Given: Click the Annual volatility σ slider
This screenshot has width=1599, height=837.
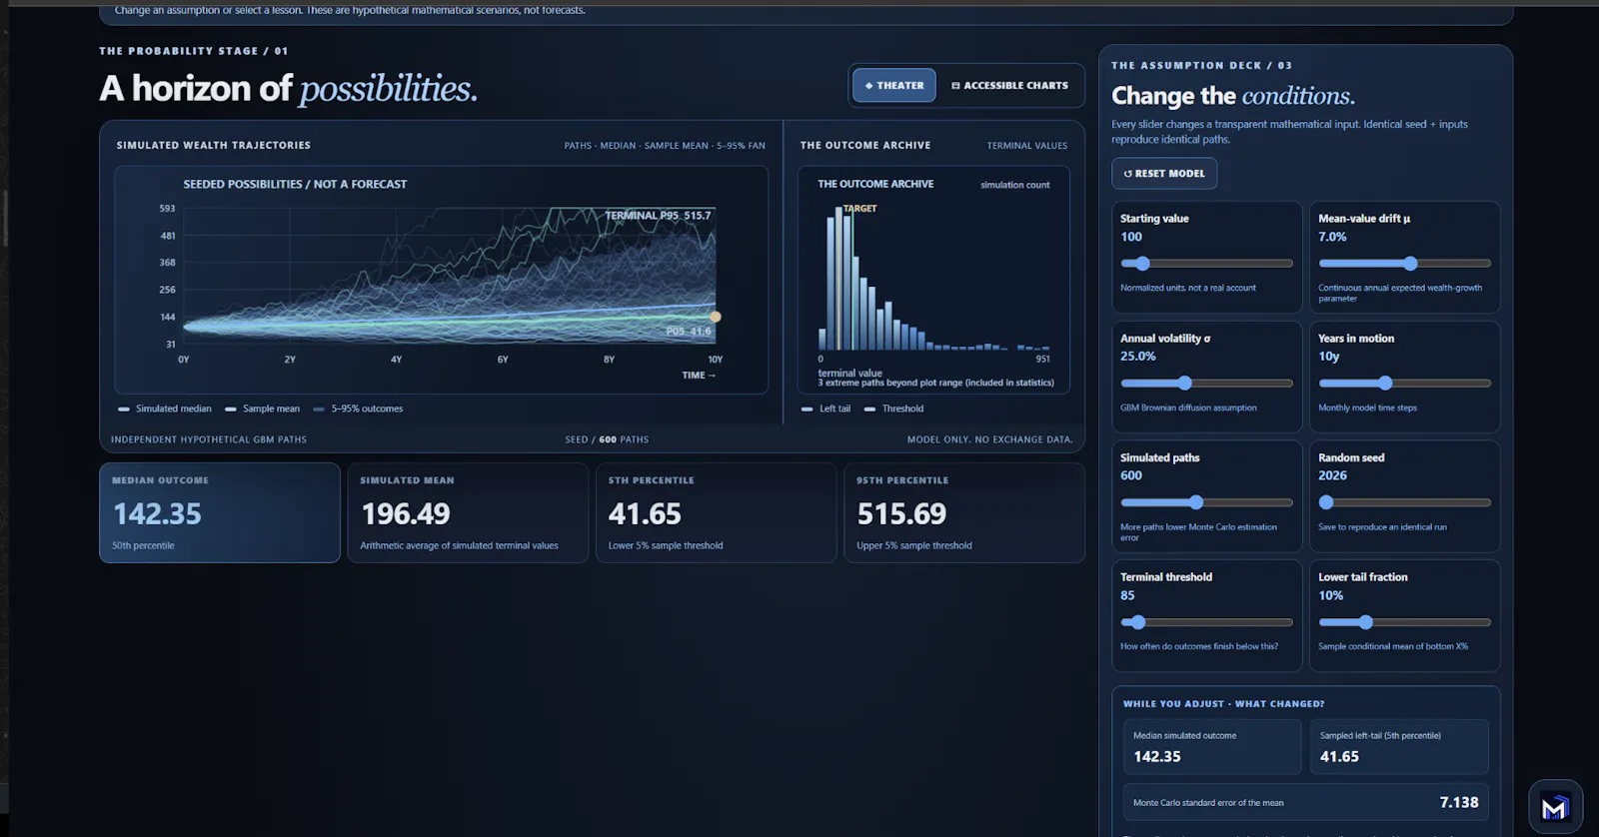Looking at the screenshot, I should [x=1206, y=383].
